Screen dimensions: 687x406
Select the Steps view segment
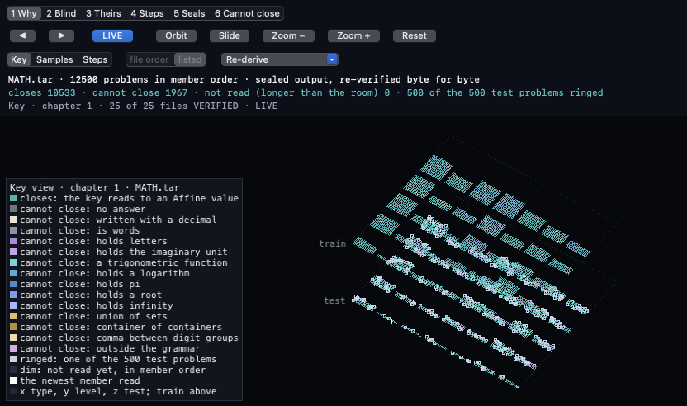[95, 59]
